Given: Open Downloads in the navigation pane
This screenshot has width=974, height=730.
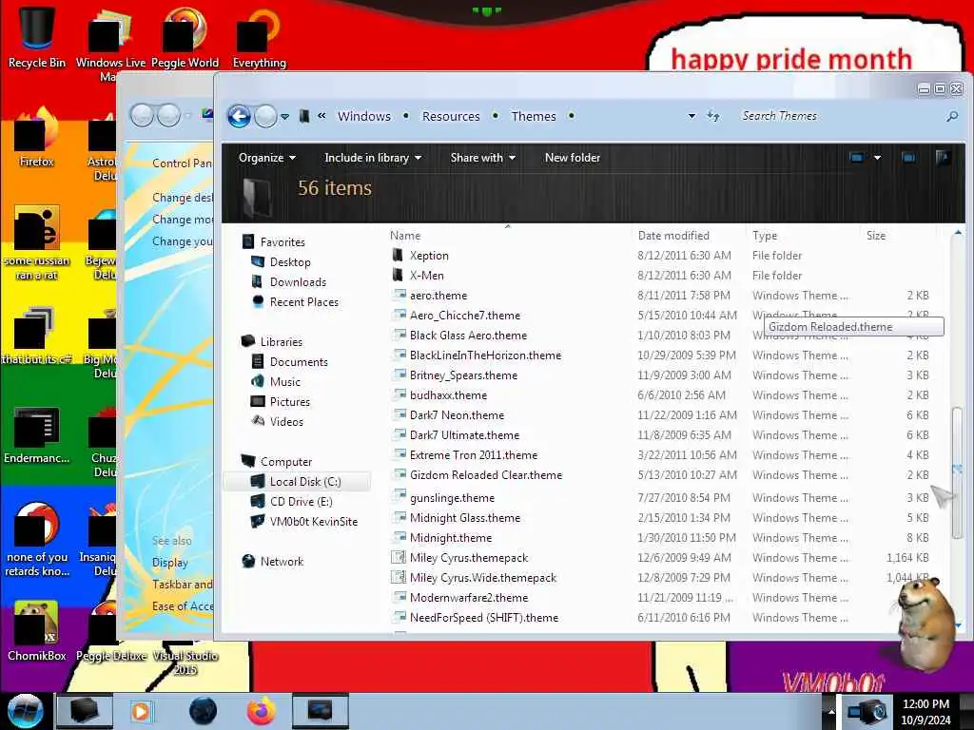Looking at the screenshot, I should [298, 281].
